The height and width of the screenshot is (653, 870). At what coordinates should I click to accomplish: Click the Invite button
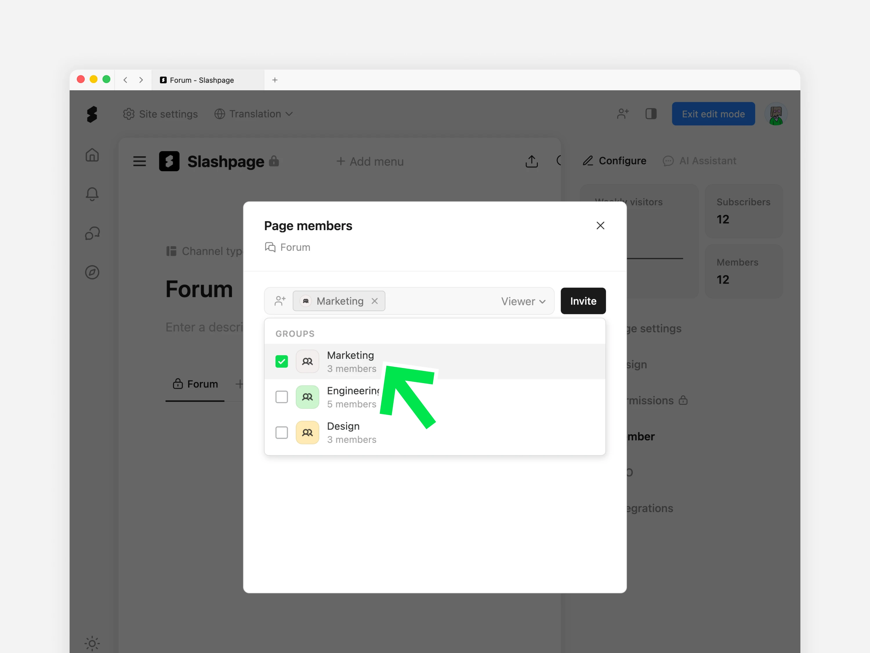point(583,301)
